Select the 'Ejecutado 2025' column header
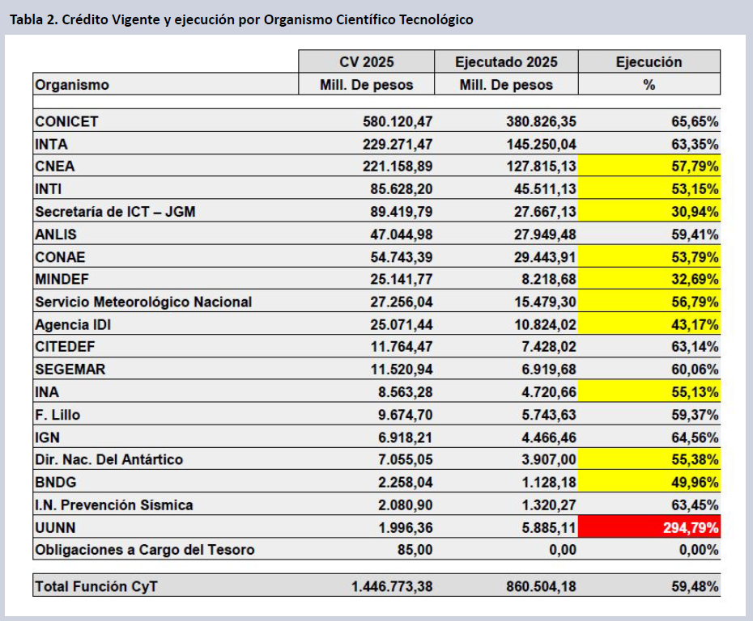This screenshot has width=753, height=621. (x=506, y=62)
